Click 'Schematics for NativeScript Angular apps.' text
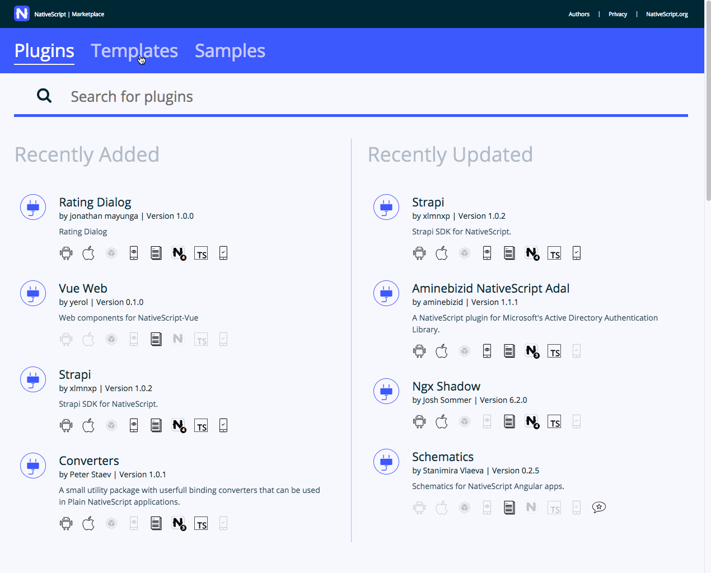Viewport: 711px width, 573px height. pyautogui.click(x=488, y=486)
